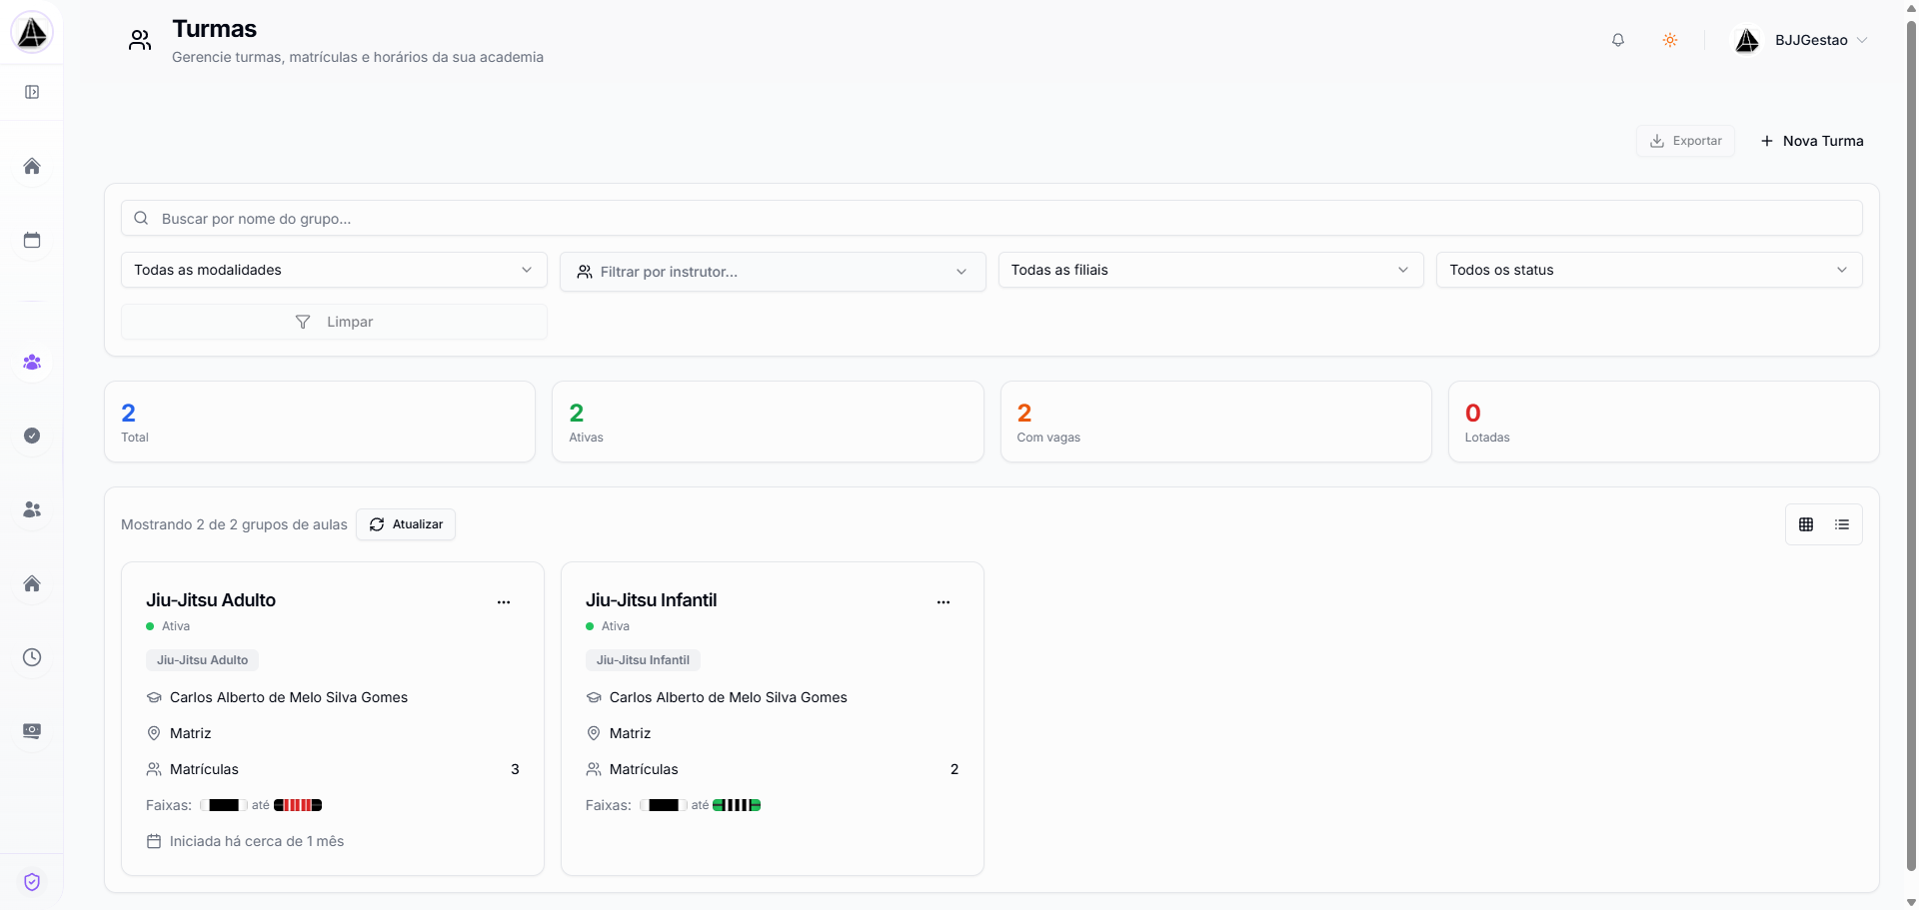The image size is (1919, 910).
Task: Open the calendar icon in sidebar
Action: click(32, 240)
